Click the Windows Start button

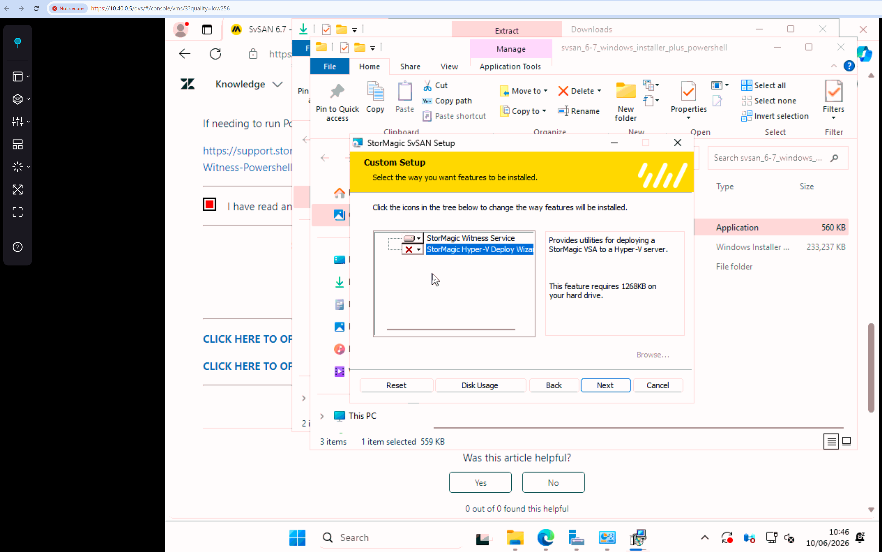[297, 537]
